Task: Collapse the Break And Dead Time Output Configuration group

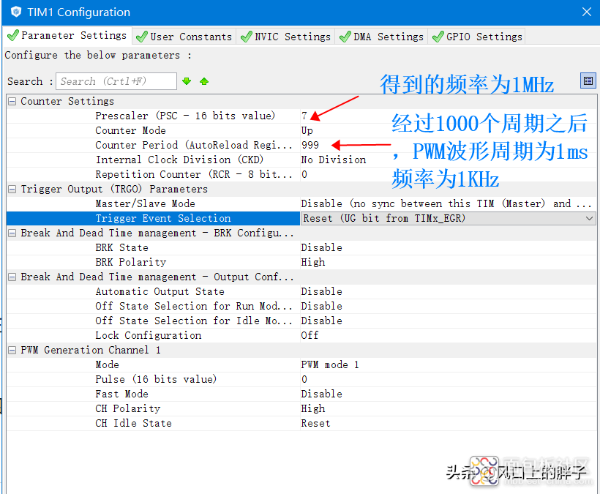Action: (x=12, y=277)
